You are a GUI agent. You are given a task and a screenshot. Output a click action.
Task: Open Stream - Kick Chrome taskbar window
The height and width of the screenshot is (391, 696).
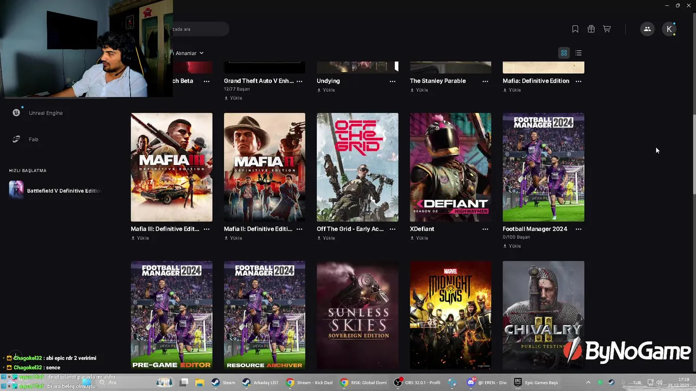pos(309,382)
